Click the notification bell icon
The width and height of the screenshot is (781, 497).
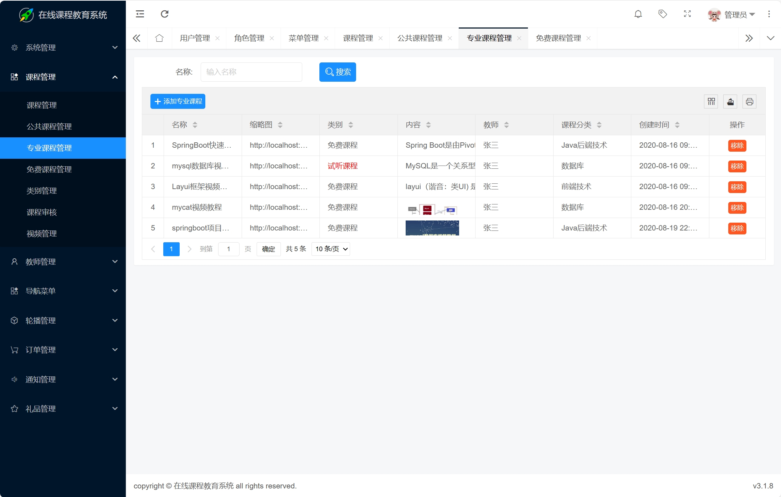pyautogui.click(x=638, y=14)
